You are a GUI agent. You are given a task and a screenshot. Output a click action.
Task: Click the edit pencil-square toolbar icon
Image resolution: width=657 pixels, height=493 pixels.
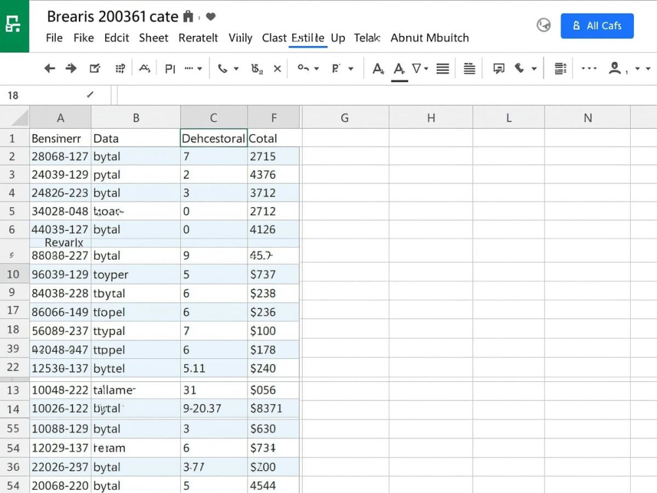point(95,68)
